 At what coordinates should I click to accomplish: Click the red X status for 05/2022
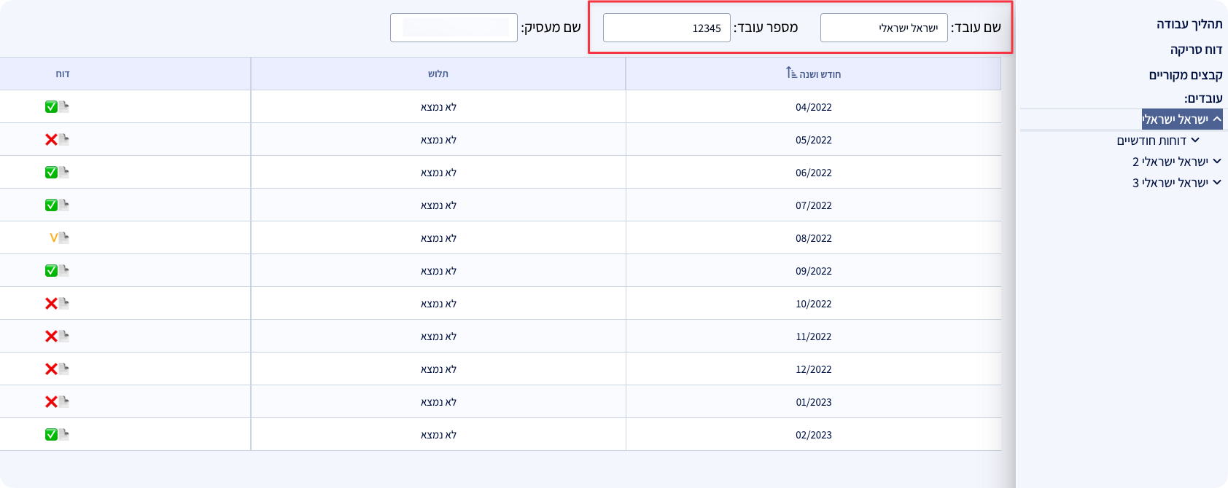click(x=51, y=139)
